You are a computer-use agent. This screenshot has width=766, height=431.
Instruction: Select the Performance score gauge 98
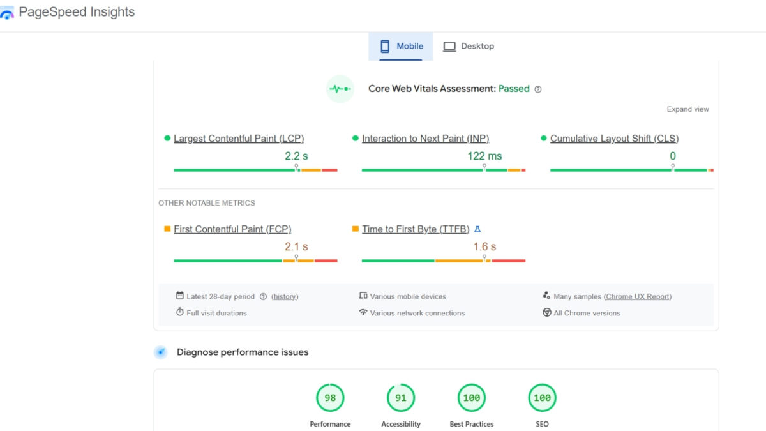(x=330, y=398)
